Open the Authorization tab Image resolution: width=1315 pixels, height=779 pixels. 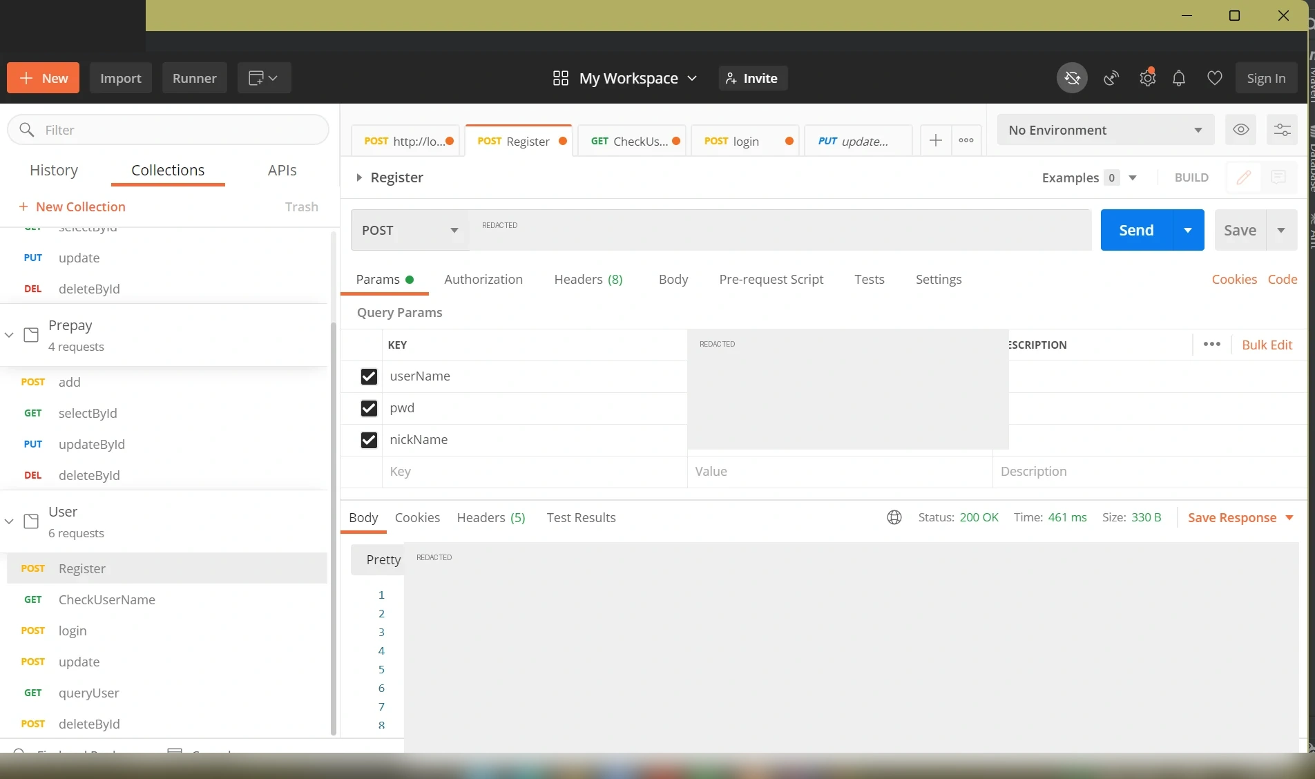[x=483, y=279]
